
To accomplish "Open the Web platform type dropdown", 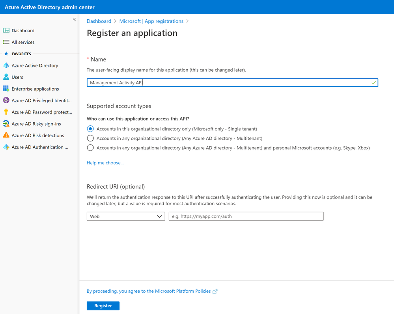I will click(126, 216).
